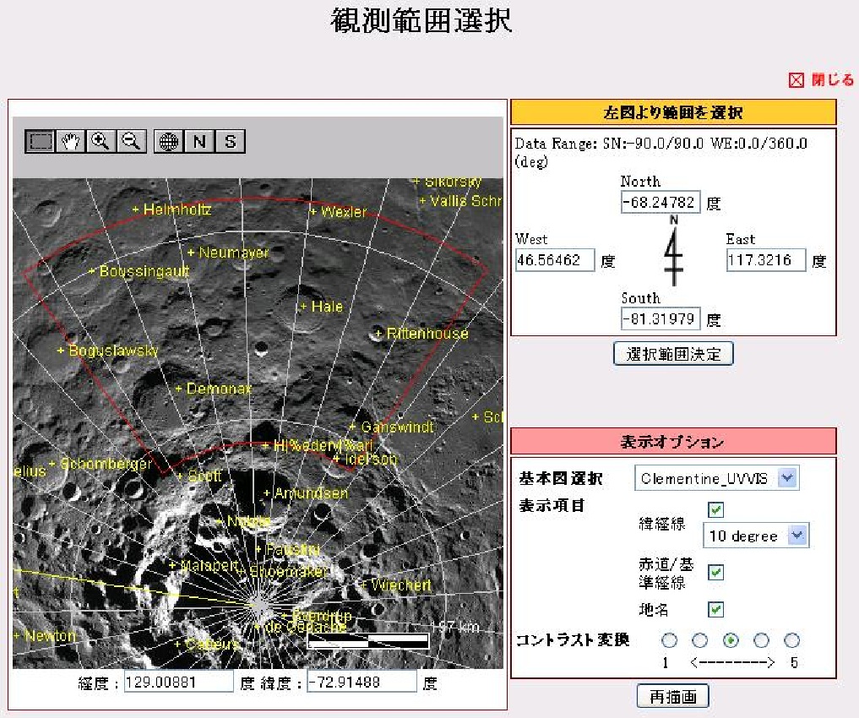This screenshot has width=859, height=718.
Task: Toggle the 緯経線 grid lines checkbox
Action: coord(715,510)
